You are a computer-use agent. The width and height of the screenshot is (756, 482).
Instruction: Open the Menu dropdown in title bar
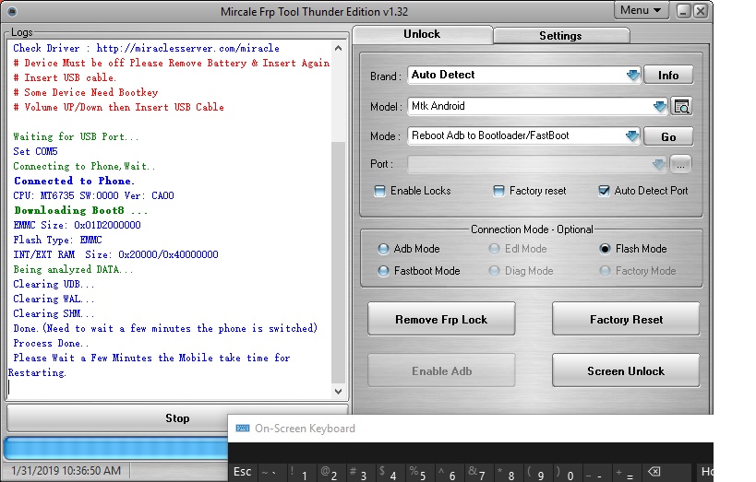[641, 10]
